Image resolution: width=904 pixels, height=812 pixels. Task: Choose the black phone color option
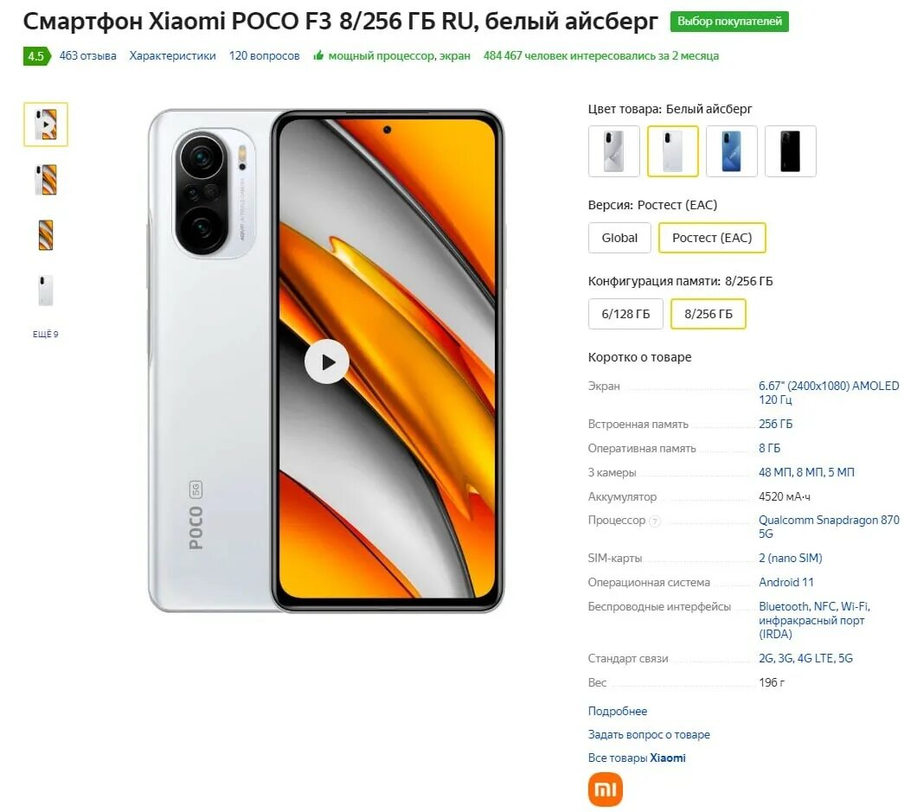(791, 151)
